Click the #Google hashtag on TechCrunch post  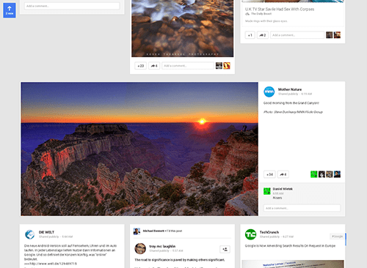click(x=337, y=237)
